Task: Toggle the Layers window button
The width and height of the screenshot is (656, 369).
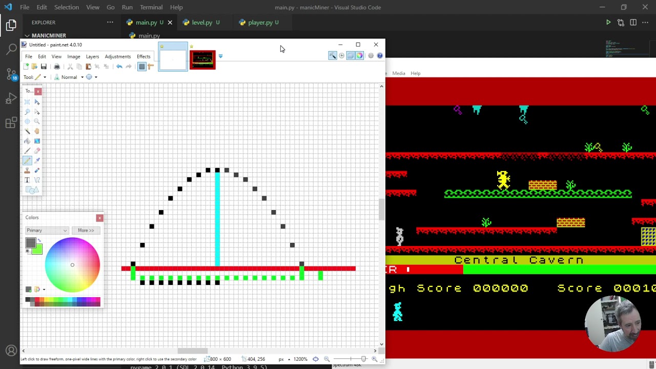Action: click(351, 56)
